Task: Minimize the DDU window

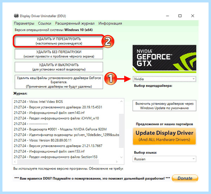Action: click(167, 16)
